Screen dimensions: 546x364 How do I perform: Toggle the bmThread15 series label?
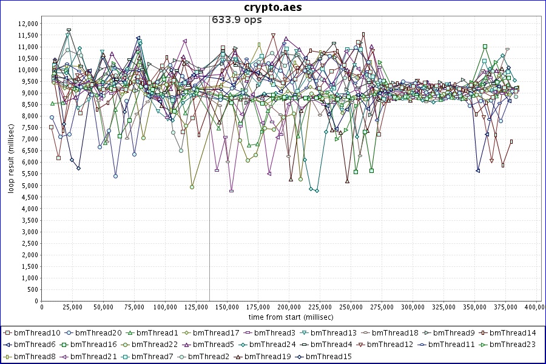328,357
